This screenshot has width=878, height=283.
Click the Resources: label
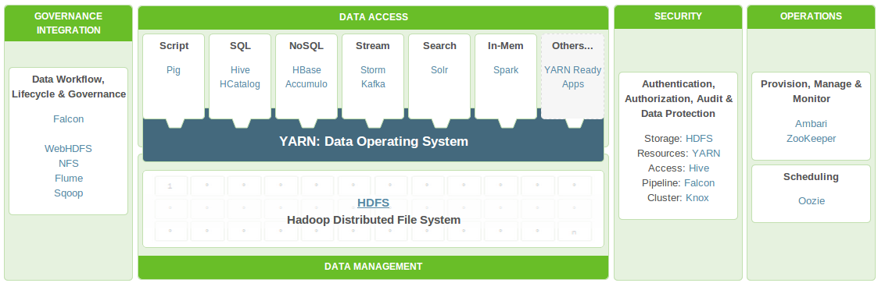(x=663, y=153)
